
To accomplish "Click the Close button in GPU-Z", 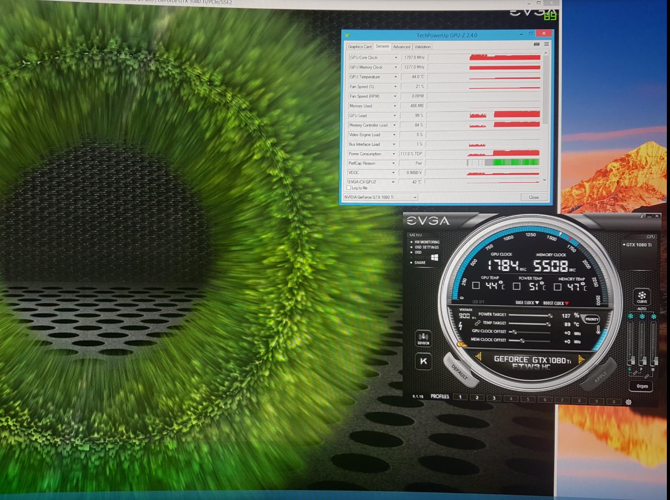I will click(534, 197).
